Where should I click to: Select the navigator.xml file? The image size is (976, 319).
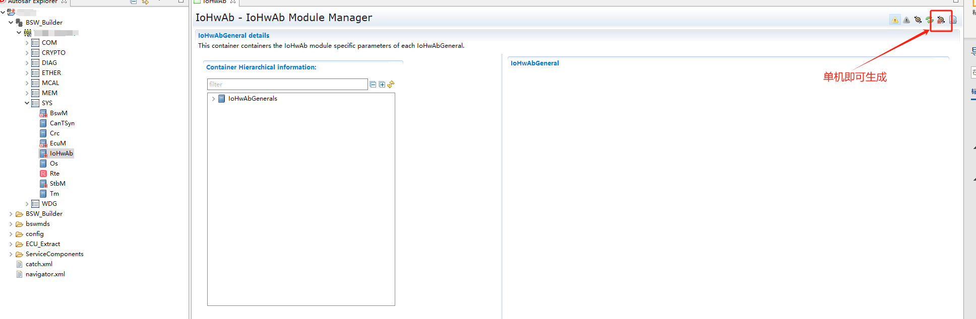coord(45,274)
